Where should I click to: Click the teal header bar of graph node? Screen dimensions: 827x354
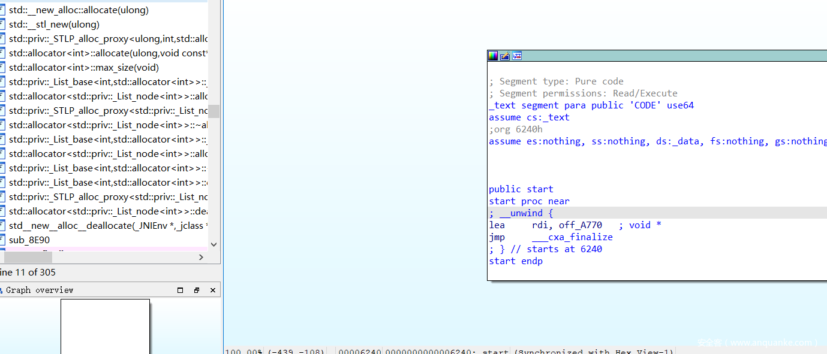tap(657, 56)
